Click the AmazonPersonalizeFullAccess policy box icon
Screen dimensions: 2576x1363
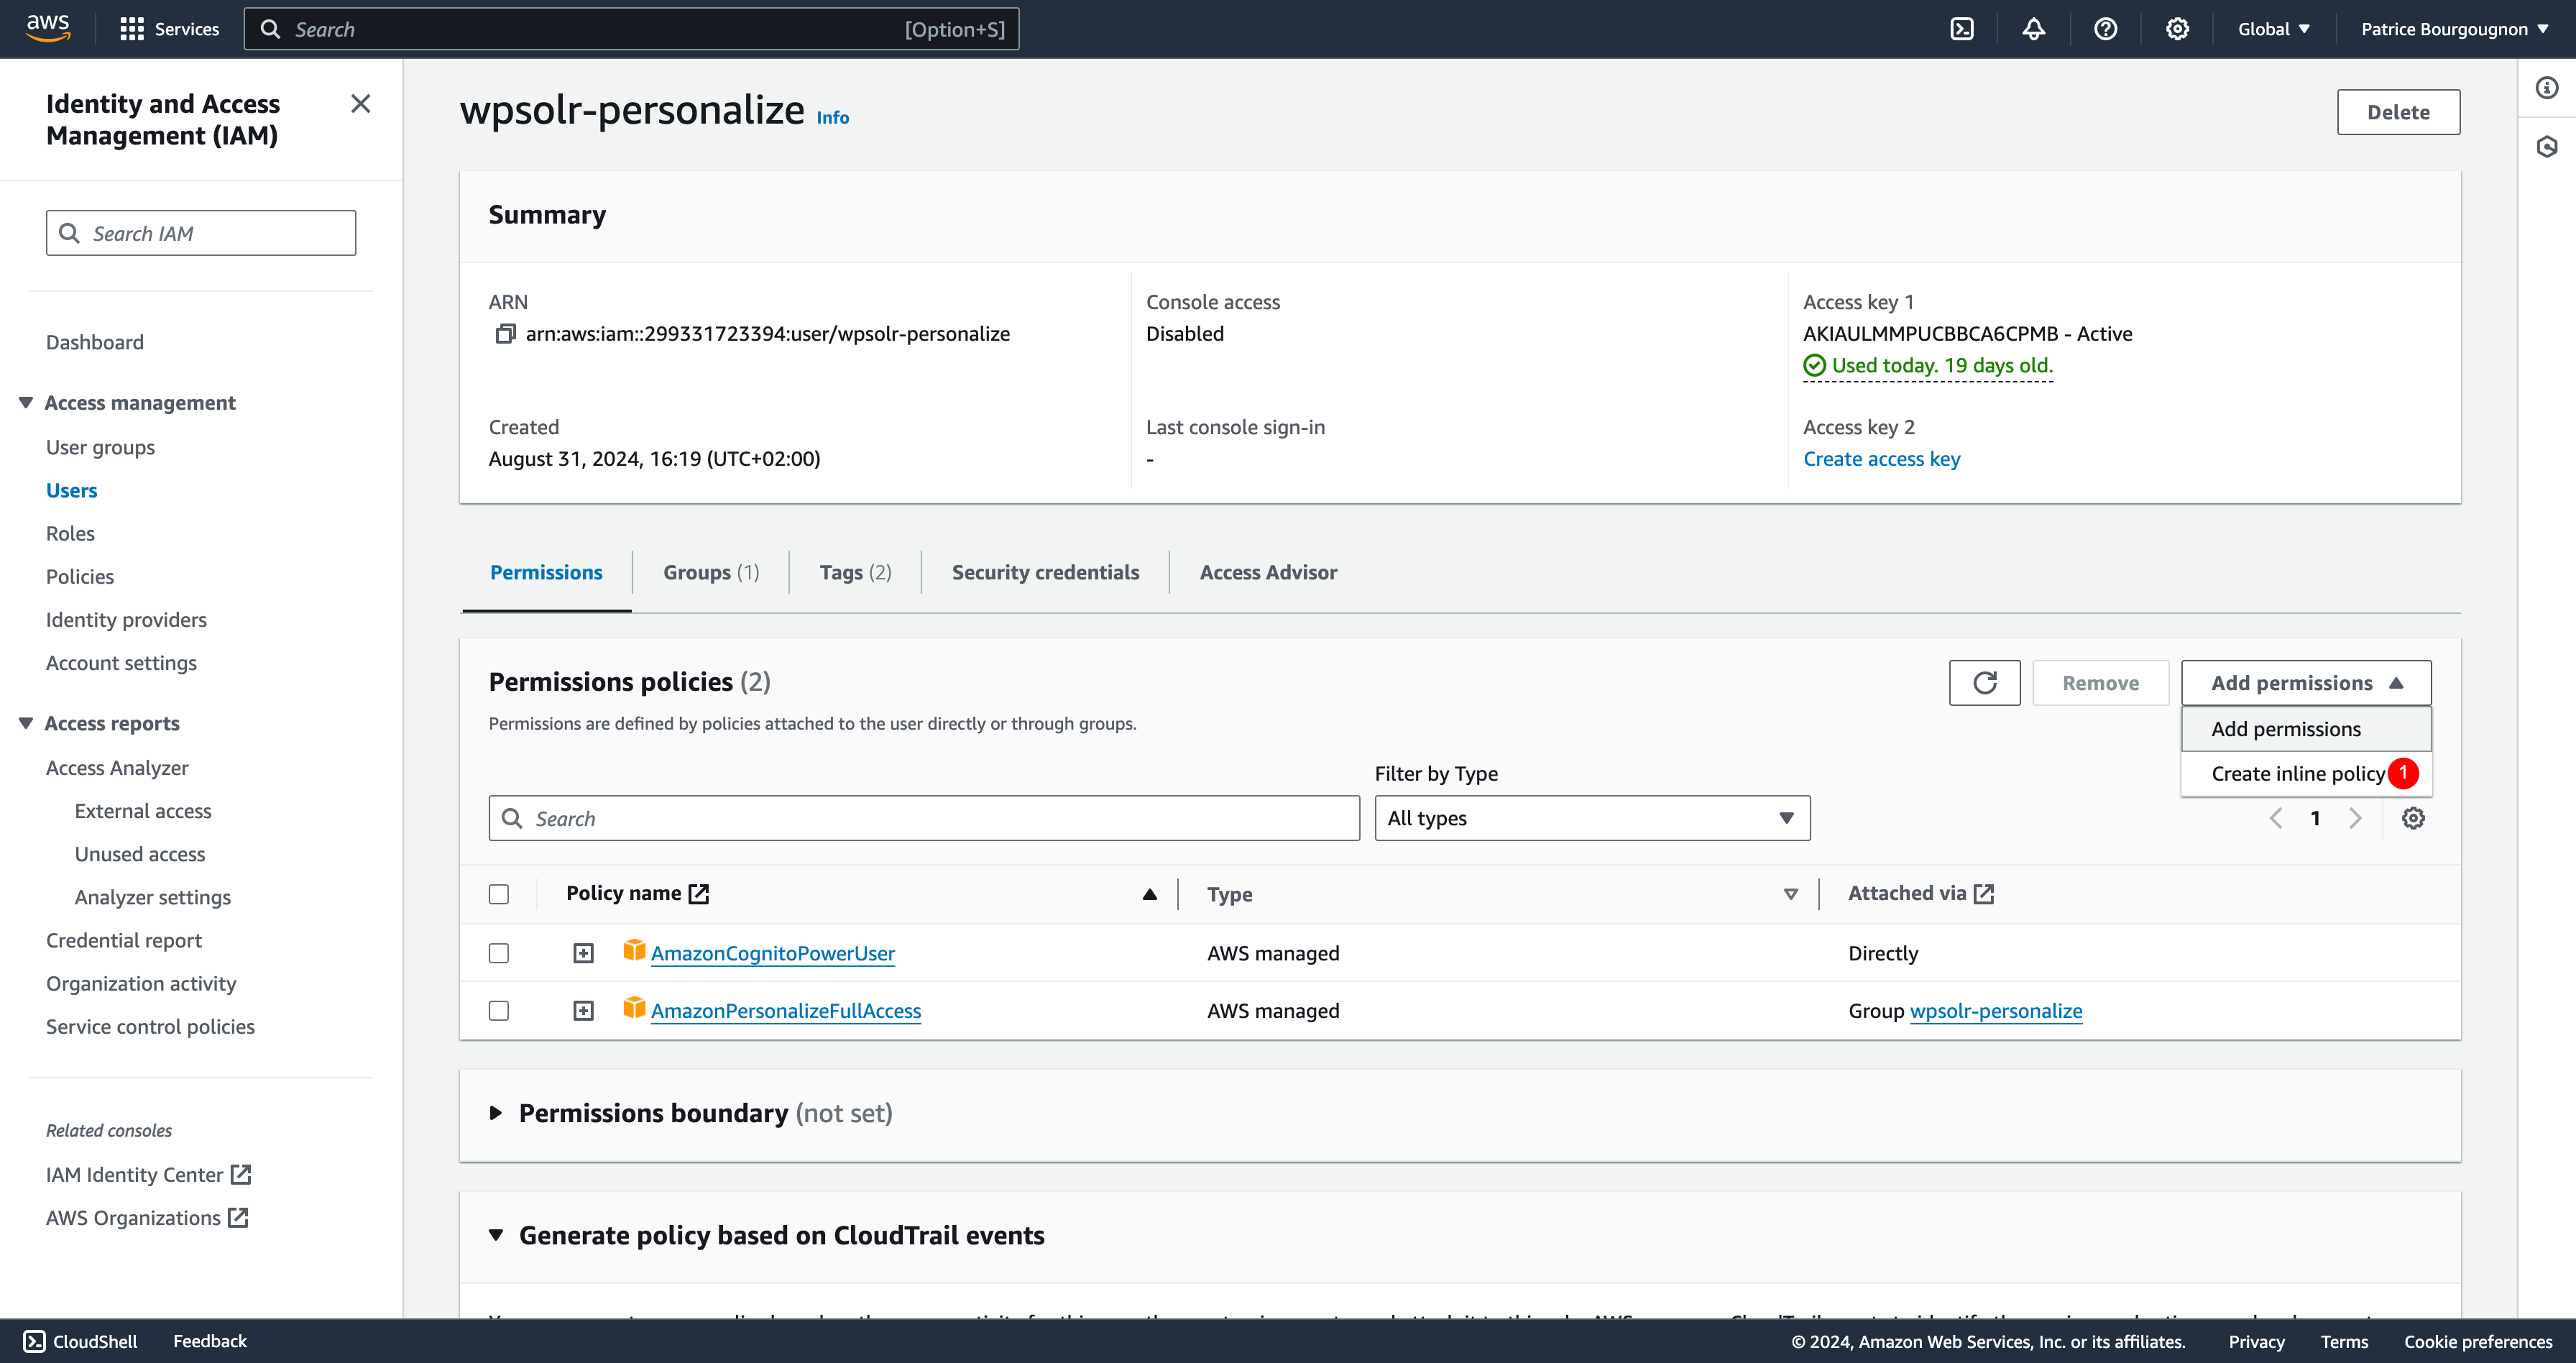click(x=634, y=1007)
